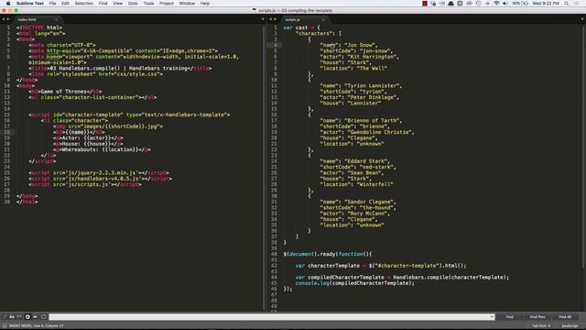Open the Goto menu
Viewport: 586px width, 330px height.
[133, 4]
